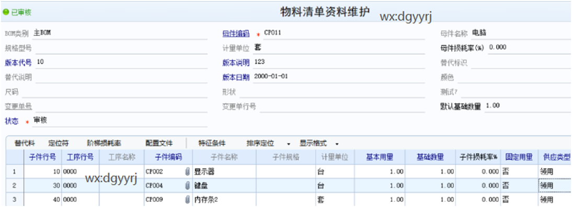Screen dimensions: 572x207
Task: Click the 默认基础数量 field
Action: [528, 106]
